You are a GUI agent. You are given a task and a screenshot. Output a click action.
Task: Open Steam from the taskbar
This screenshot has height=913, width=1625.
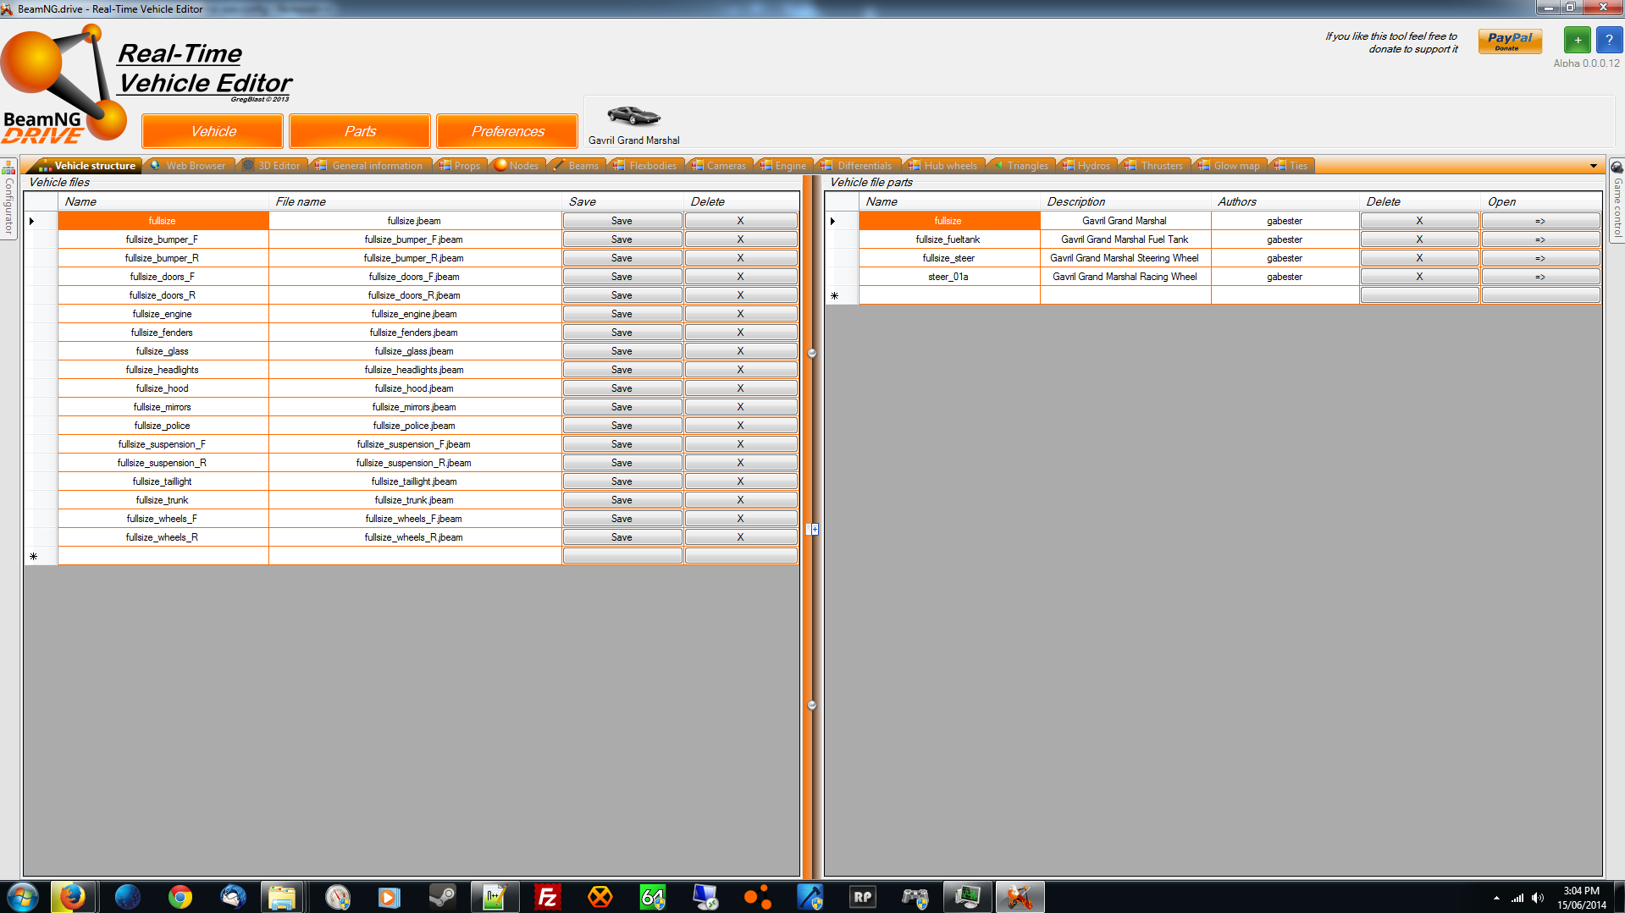(x=441, y=897)
